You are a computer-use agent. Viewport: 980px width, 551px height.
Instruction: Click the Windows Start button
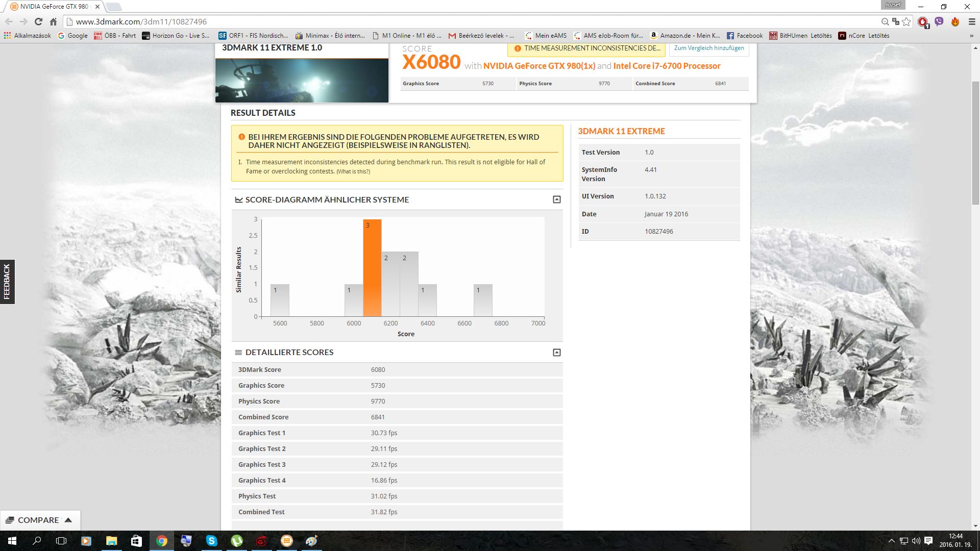[12, 541]
